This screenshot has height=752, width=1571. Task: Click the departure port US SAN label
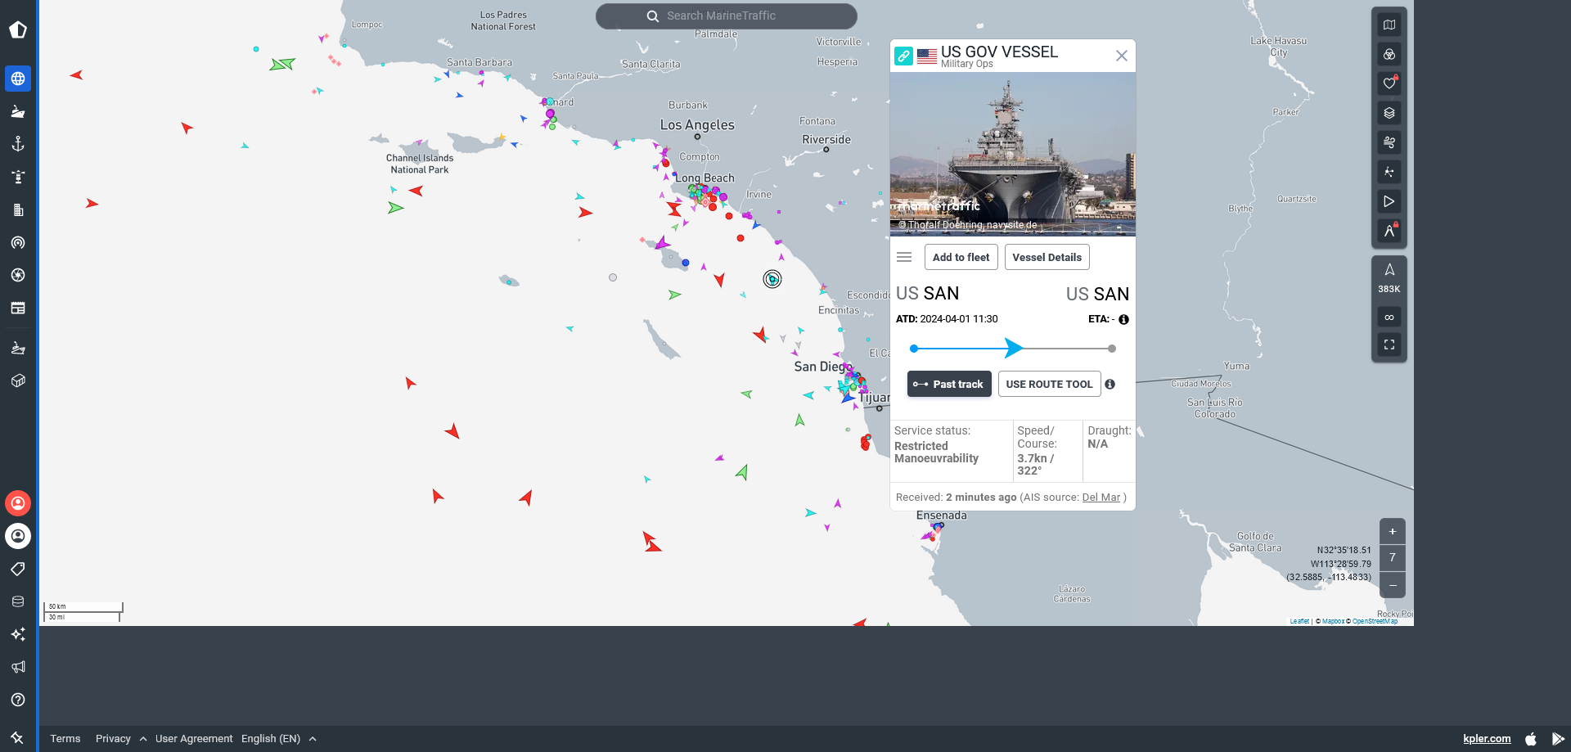point(927,293)
